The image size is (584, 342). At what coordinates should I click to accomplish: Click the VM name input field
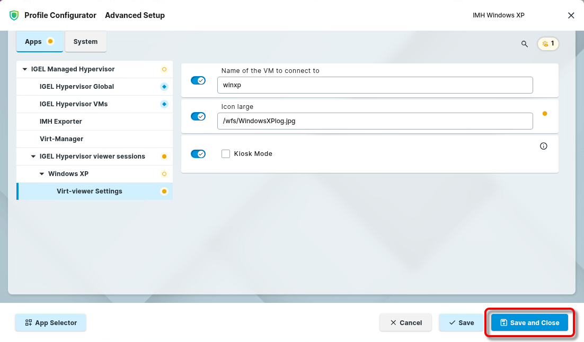point(375,85)
